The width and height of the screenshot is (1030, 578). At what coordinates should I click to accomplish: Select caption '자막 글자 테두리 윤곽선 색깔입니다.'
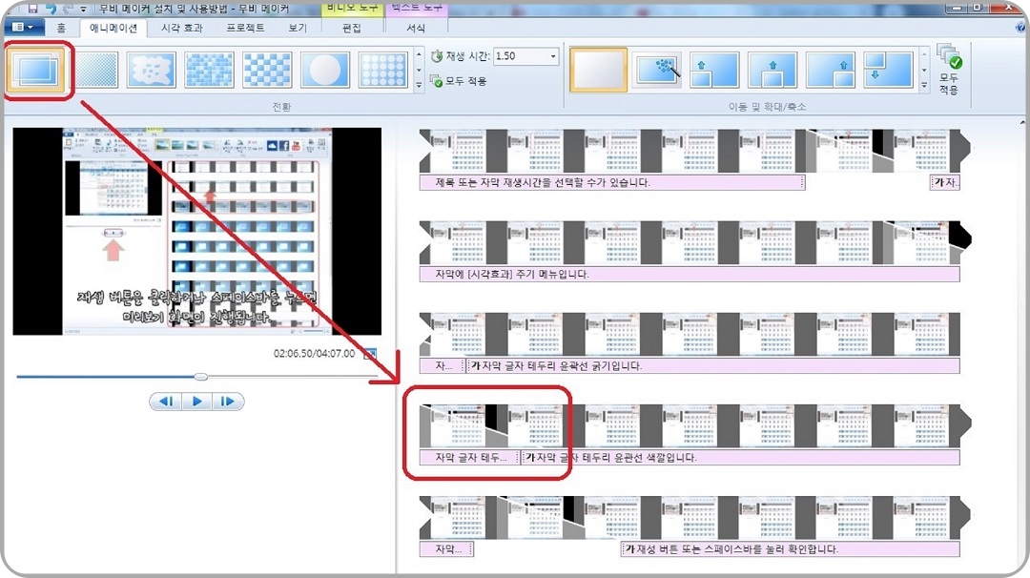click(x=740, y=457)
